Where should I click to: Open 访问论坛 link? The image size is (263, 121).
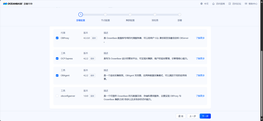[x=237, y=4]
